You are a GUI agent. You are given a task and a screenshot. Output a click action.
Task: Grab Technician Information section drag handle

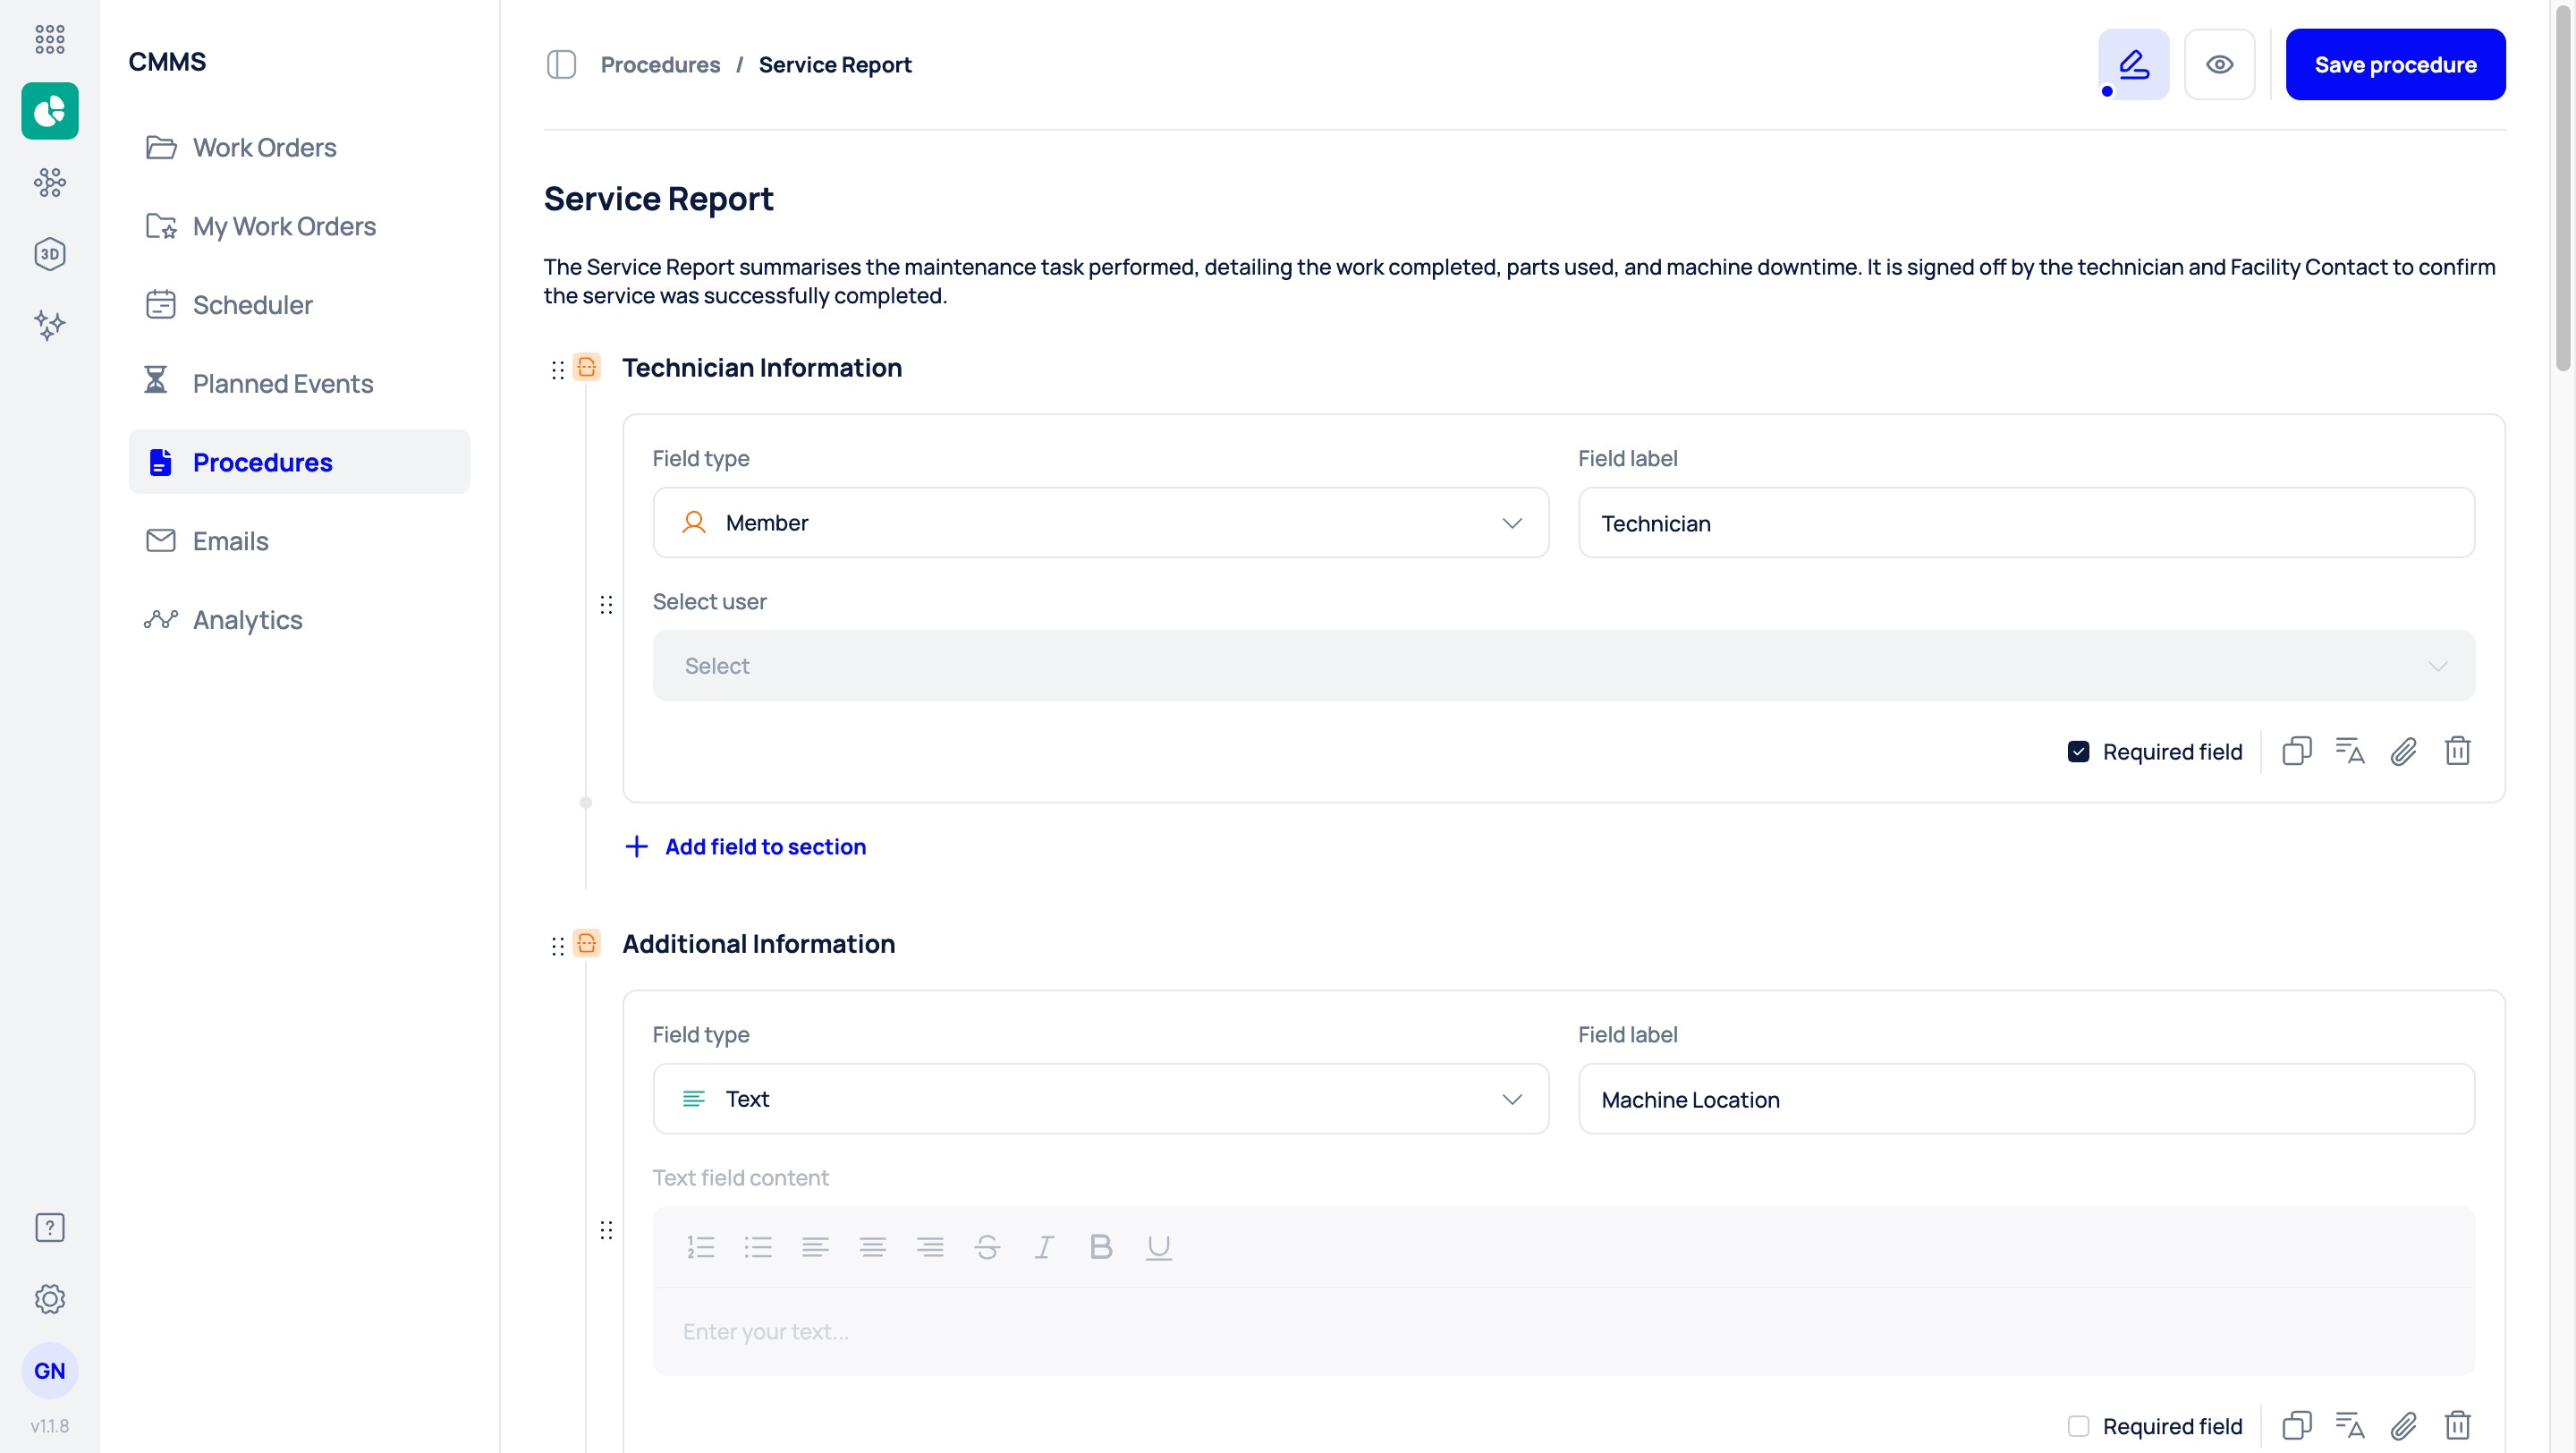click(x=558, y=370)
